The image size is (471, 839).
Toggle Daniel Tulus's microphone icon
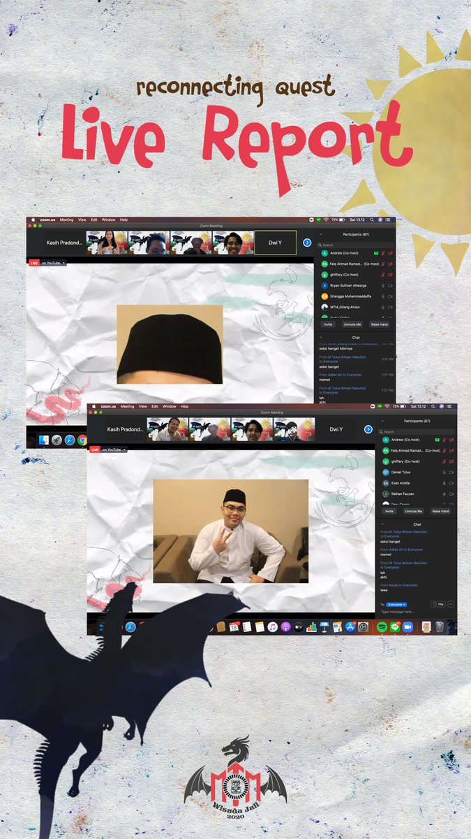tap(444, 473)
